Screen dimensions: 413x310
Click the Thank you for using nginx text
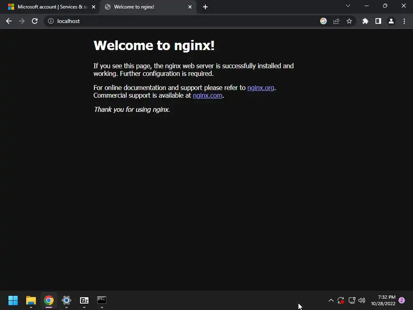click(132, 109)
